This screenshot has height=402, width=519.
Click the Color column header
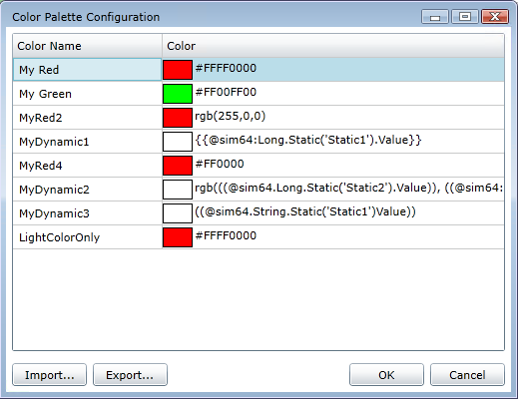333,46
